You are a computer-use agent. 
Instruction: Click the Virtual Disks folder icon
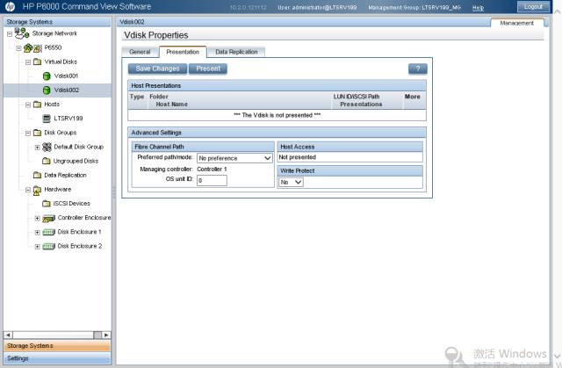37,61
